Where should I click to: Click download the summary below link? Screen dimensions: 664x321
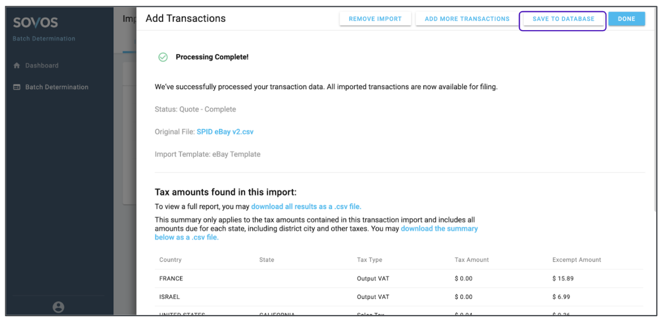coord(439,229)
